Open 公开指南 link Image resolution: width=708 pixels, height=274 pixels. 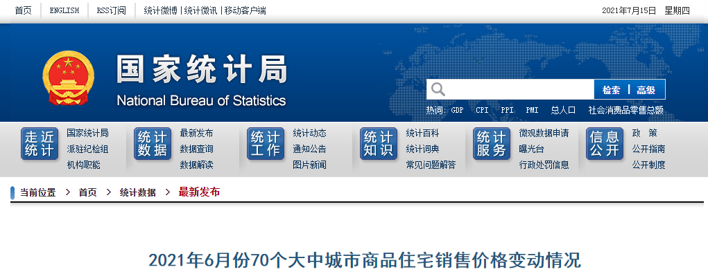[x=648, y=149]
